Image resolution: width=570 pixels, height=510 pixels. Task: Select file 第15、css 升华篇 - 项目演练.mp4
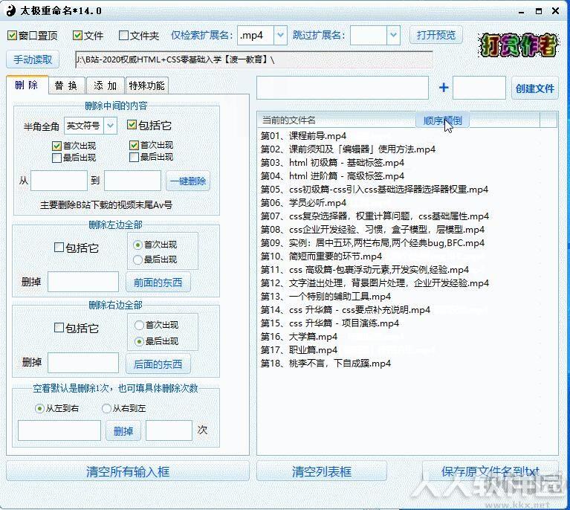click(x=330, y=323)
